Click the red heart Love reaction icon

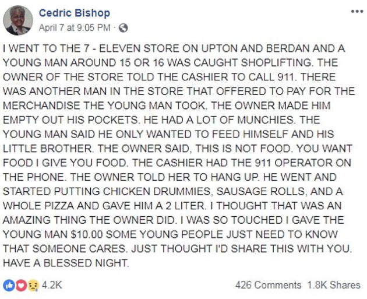tap(21, 285)
